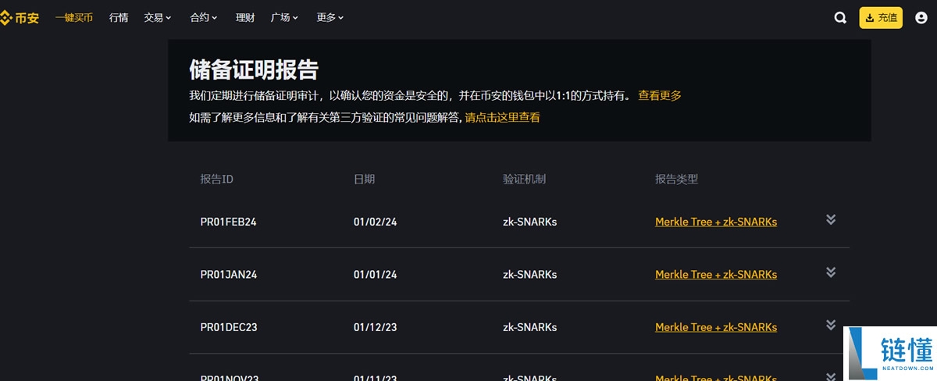Viewport: 937px width, 381px height.
Task: Open the user account profile icon
Action: tap(921, 18)
